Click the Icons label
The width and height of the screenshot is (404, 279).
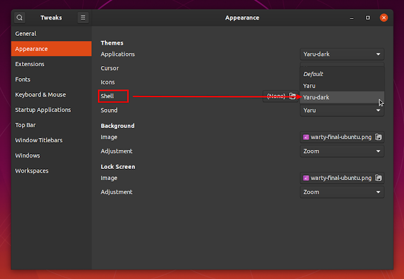(x=107, y=83)
